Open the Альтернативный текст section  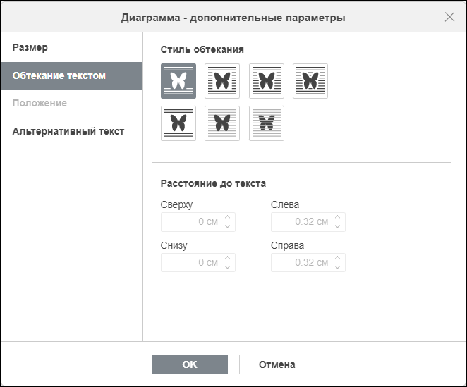coord(72,131)
